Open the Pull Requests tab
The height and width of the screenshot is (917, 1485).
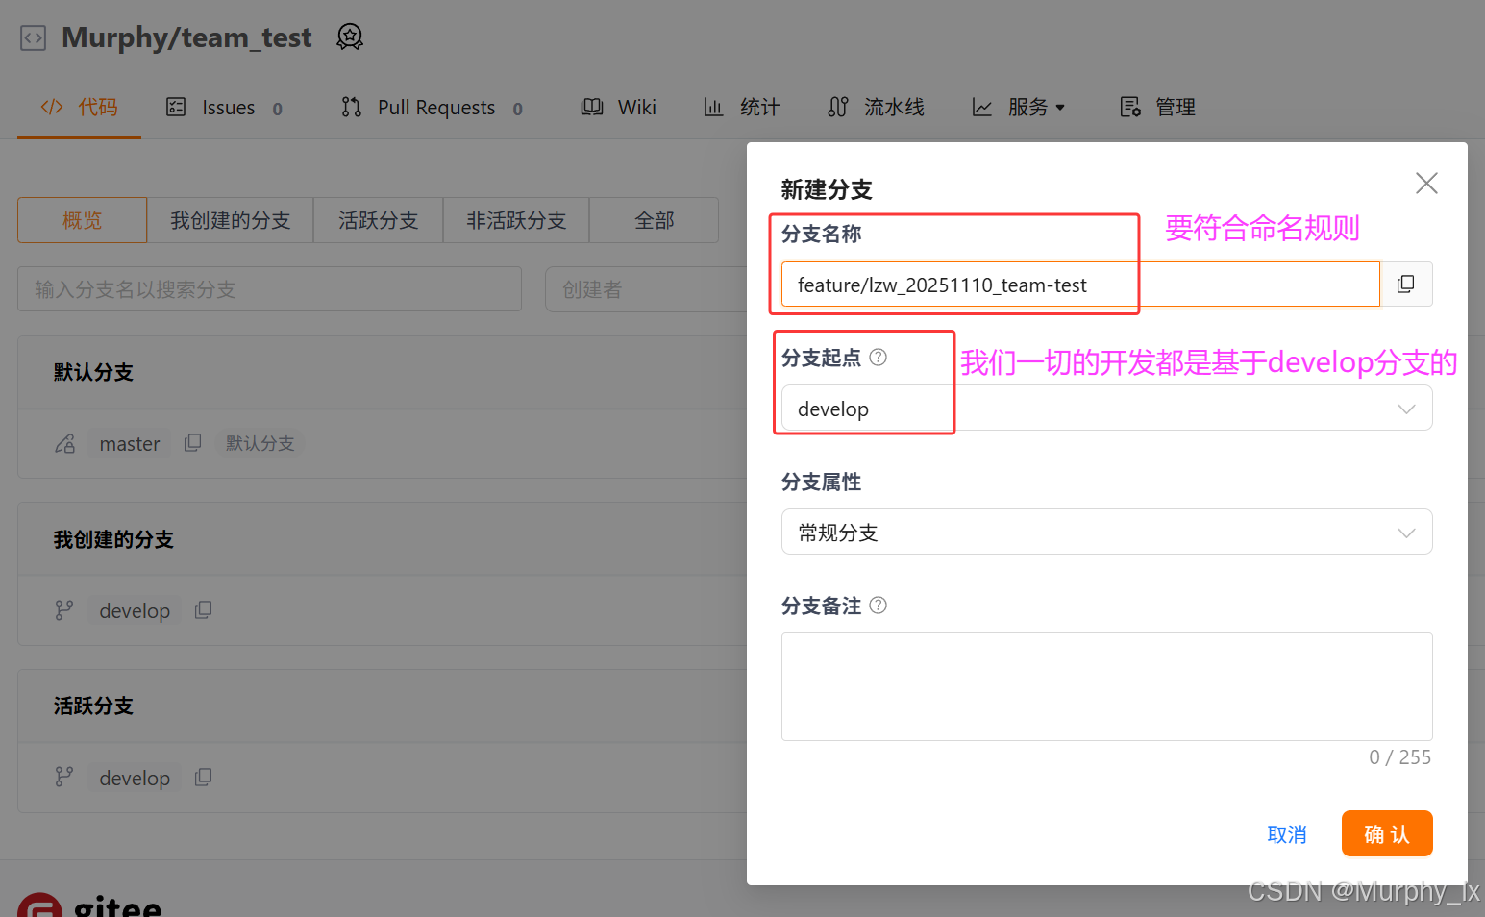point(432,108)
